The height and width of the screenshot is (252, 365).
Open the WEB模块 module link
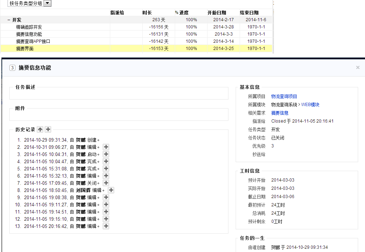[310, 105]
